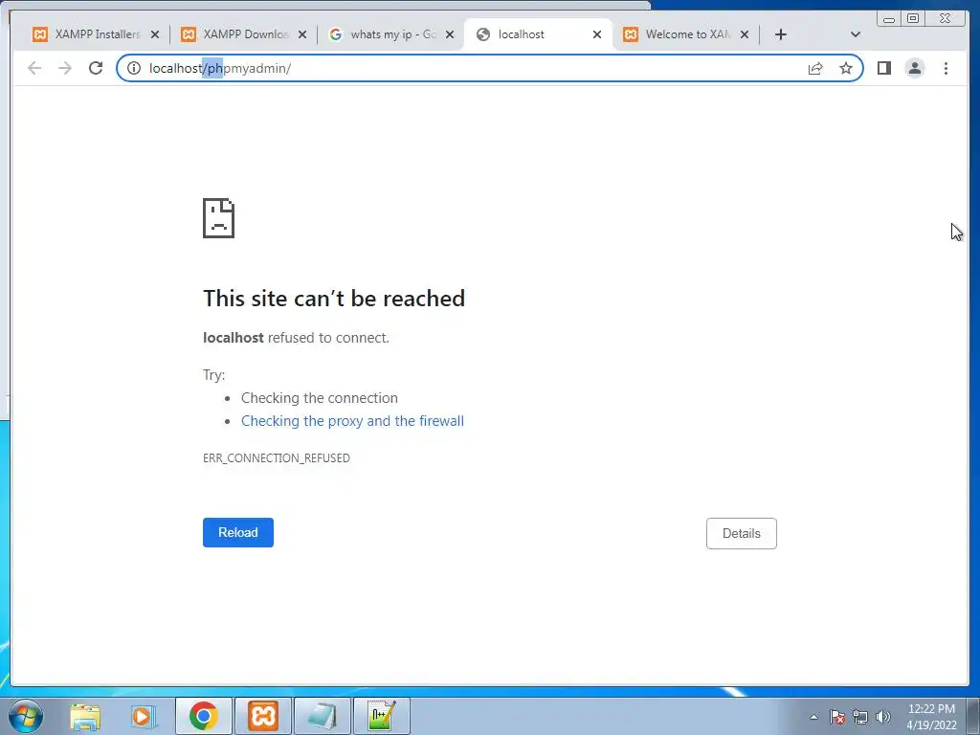Click 'Checking the connection' bullet text
This screenshot has height=735, width=980.
coord(320,398)
